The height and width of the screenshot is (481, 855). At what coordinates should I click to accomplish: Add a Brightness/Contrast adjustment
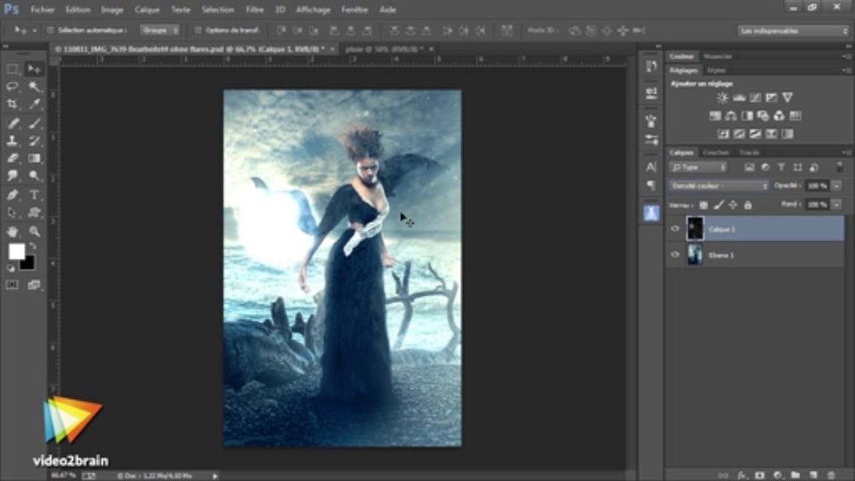[723, 98]
